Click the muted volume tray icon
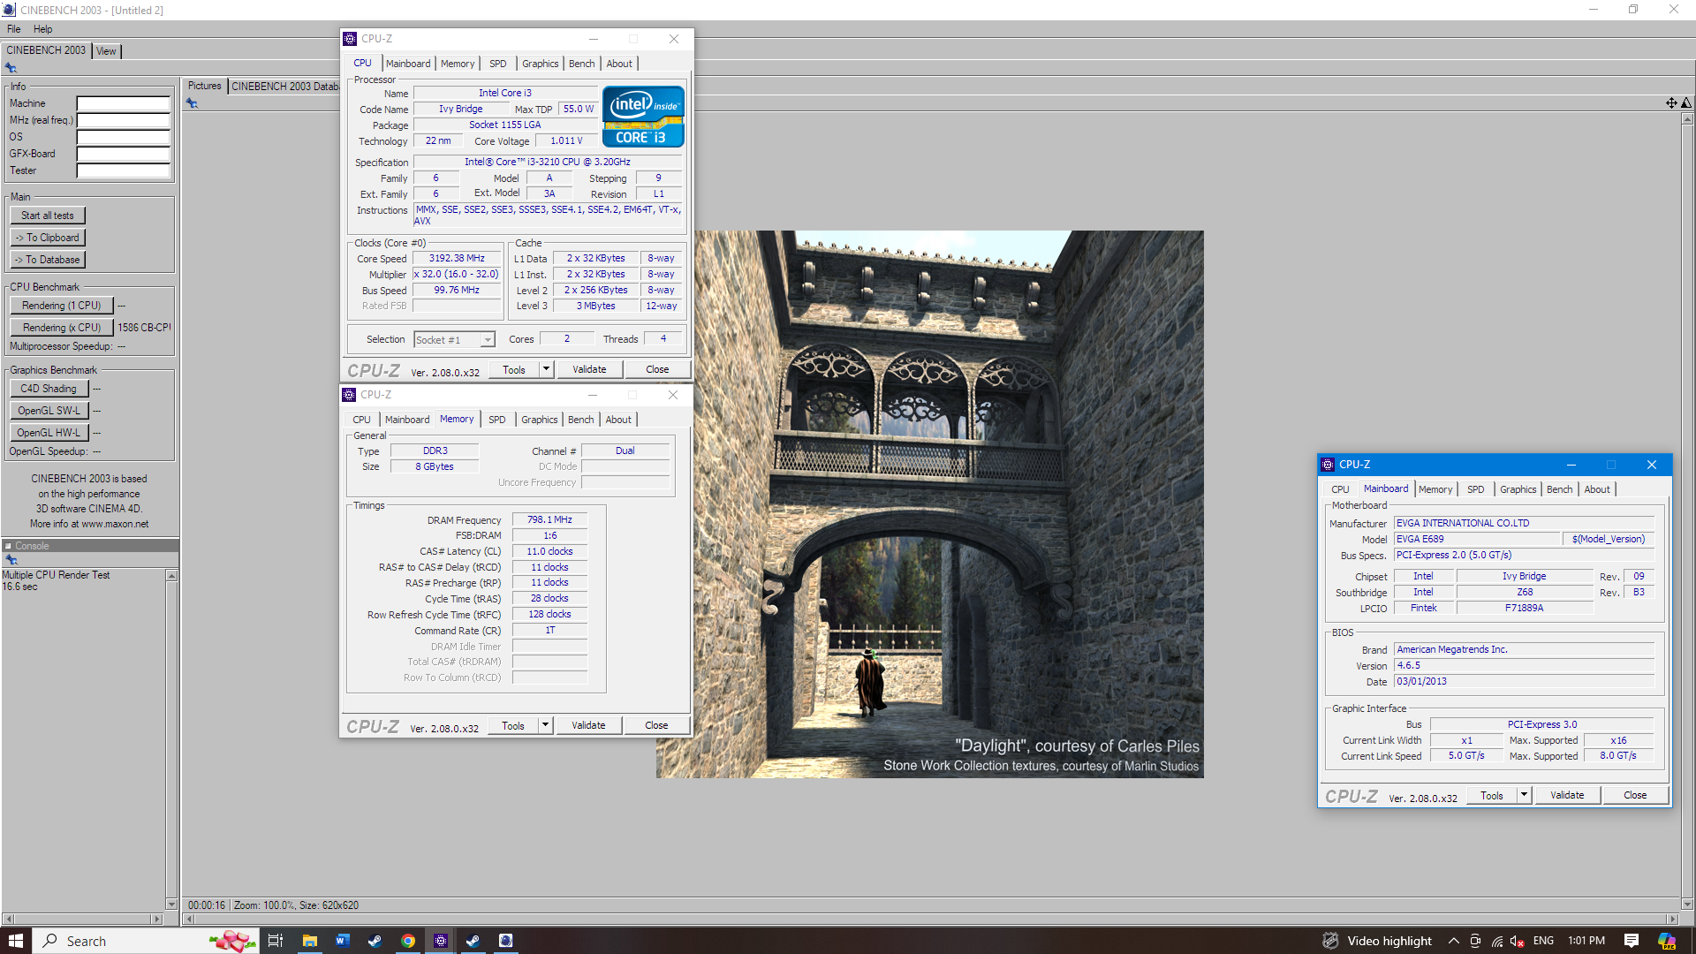 coord(1518,941)
